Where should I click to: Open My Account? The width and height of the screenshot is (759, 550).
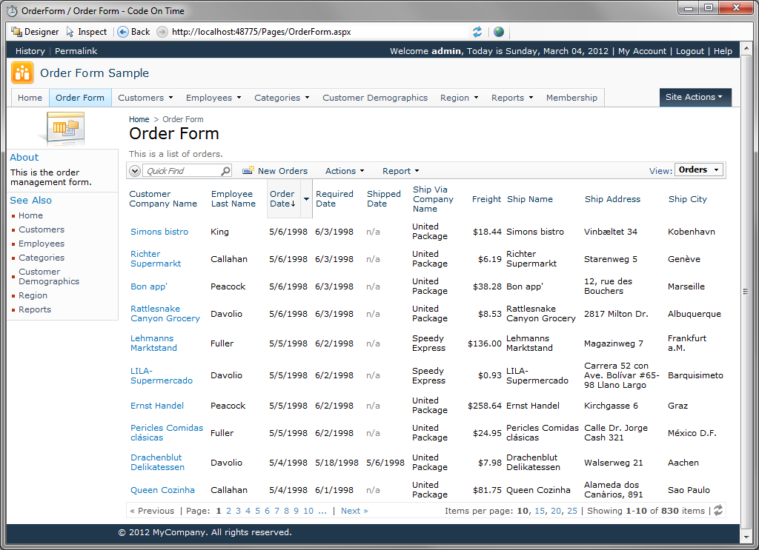(x=642, y=51)
